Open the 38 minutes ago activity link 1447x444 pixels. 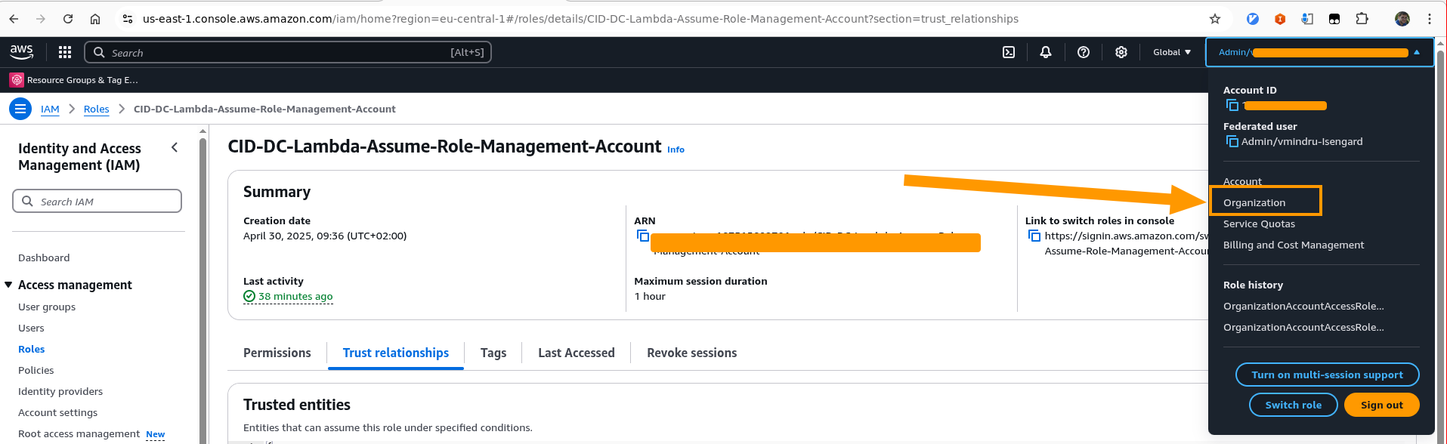[x=295, y=296]
